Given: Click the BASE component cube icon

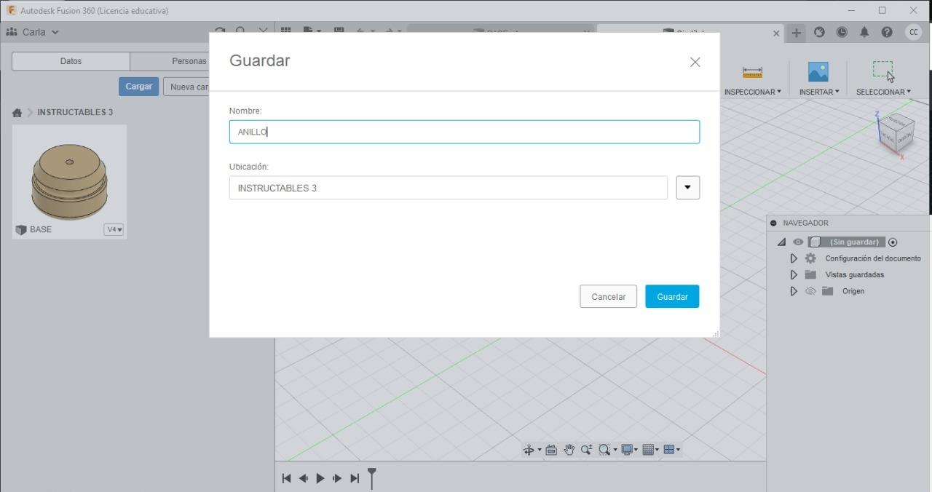Looking at the screenshot, I should tap(20, 229).
